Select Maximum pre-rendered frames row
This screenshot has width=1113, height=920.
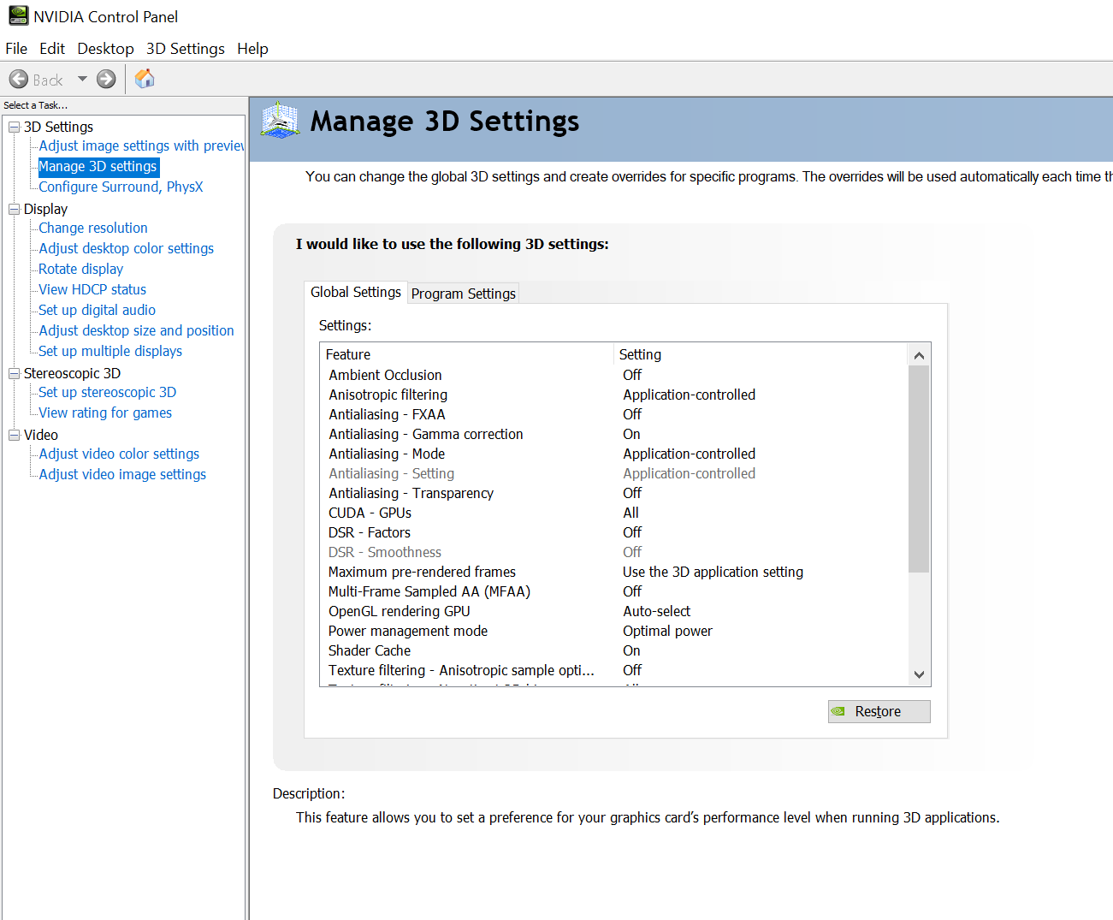pyautogui.click(x=613, y=572)
